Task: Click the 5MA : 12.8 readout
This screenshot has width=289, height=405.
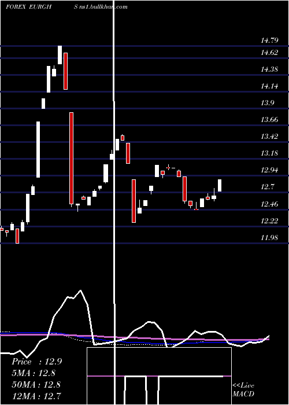Action: point(34,373)
